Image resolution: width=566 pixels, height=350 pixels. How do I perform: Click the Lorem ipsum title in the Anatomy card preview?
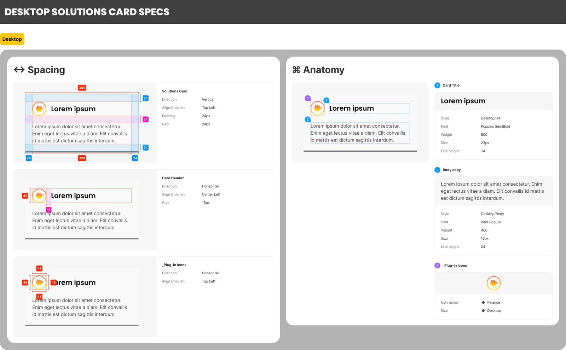pos(351,108)
